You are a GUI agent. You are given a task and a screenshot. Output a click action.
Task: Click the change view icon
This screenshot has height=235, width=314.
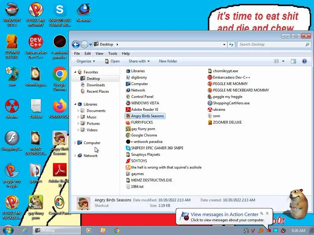coord(276,61)
